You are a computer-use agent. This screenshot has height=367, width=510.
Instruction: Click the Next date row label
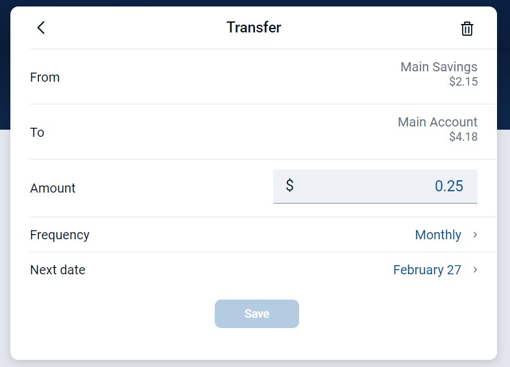click(x=58, y=270)
